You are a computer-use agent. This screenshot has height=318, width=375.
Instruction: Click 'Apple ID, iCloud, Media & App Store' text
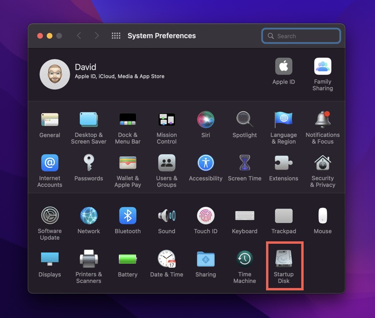[x=119, y=76]
